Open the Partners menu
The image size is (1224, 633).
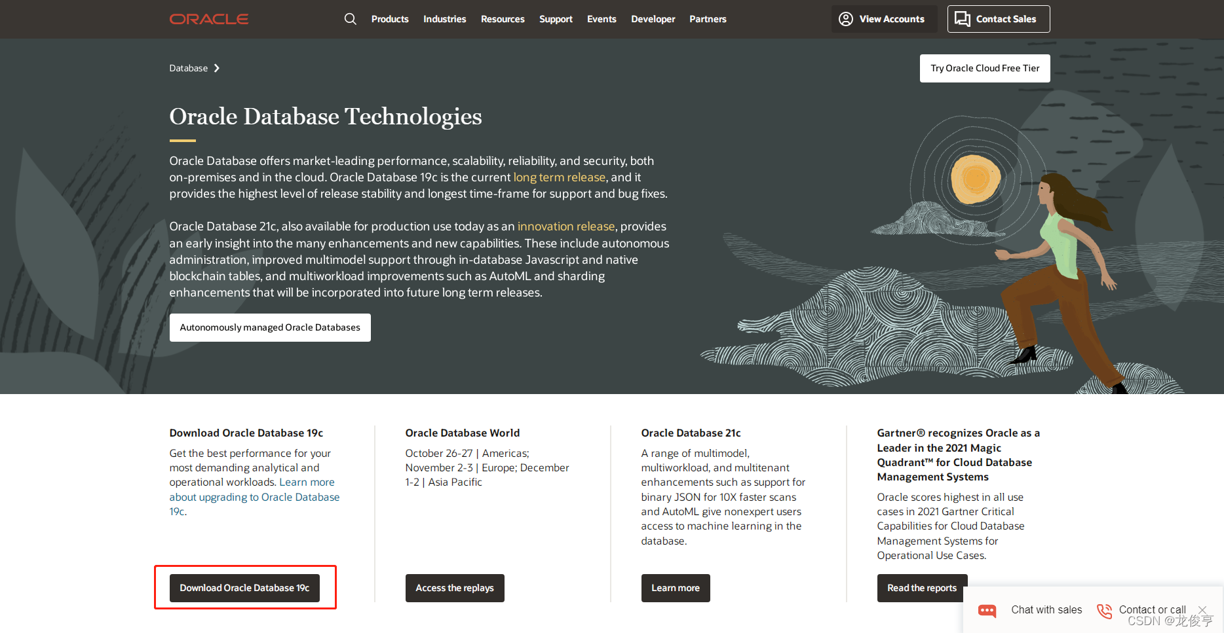pos(708,19)
